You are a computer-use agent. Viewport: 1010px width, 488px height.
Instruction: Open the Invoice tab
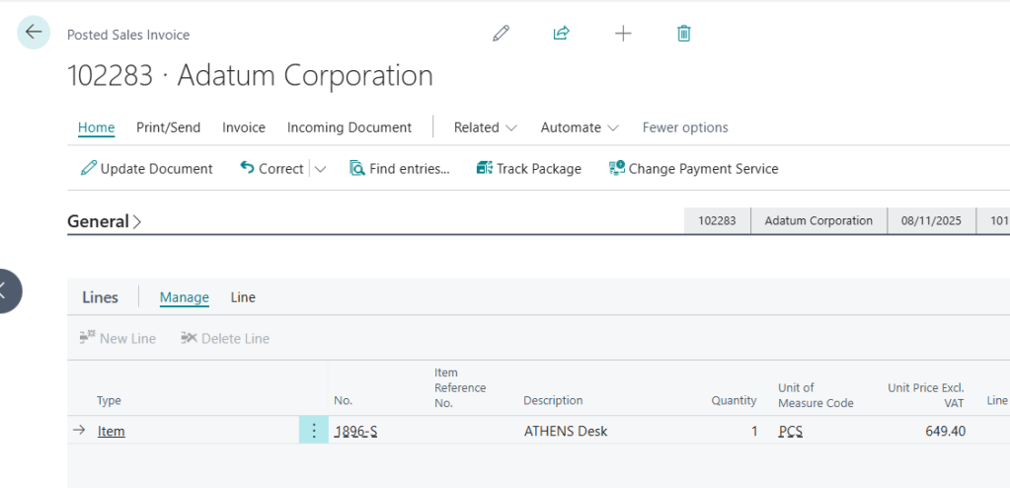pyautogui.click(x=244, y=127)
